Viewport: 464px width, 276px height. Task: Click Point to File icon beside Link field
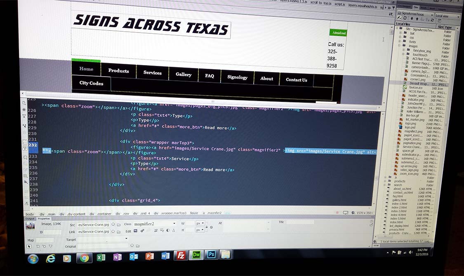[x=113, y=232]
